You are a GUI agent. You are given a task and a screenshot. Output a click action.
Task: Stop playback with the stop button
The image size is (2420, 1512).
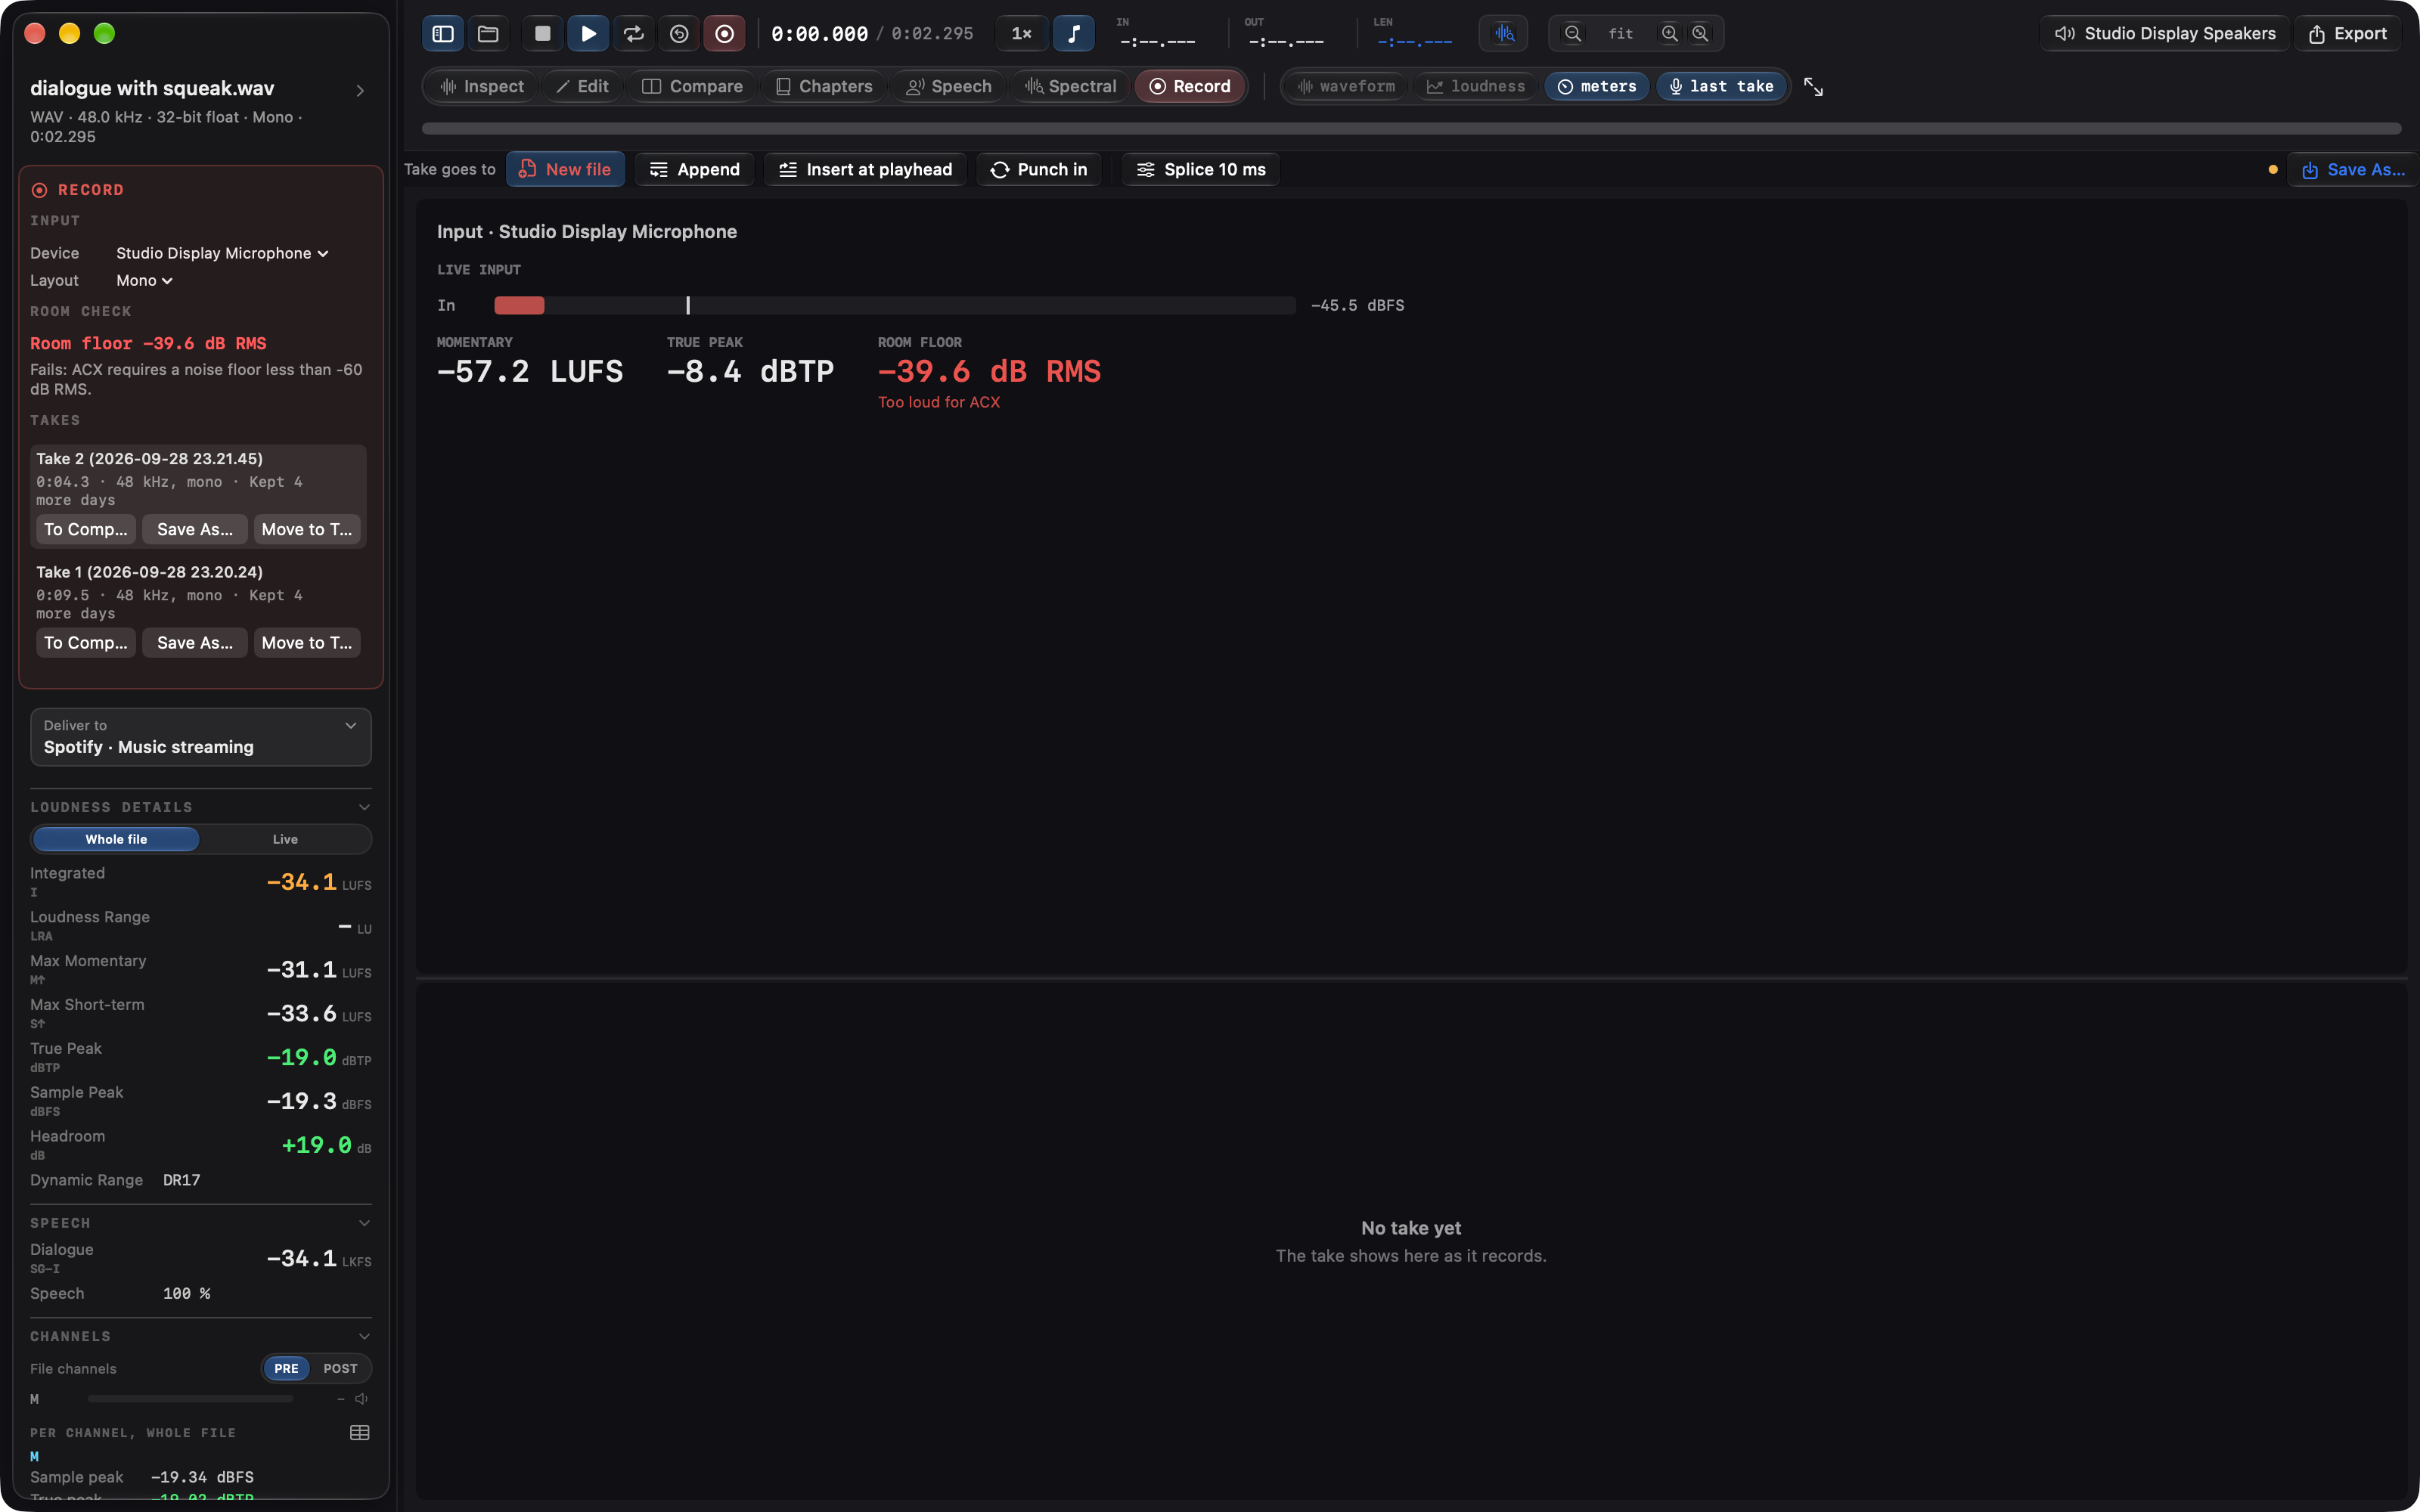tap(542, 34)
